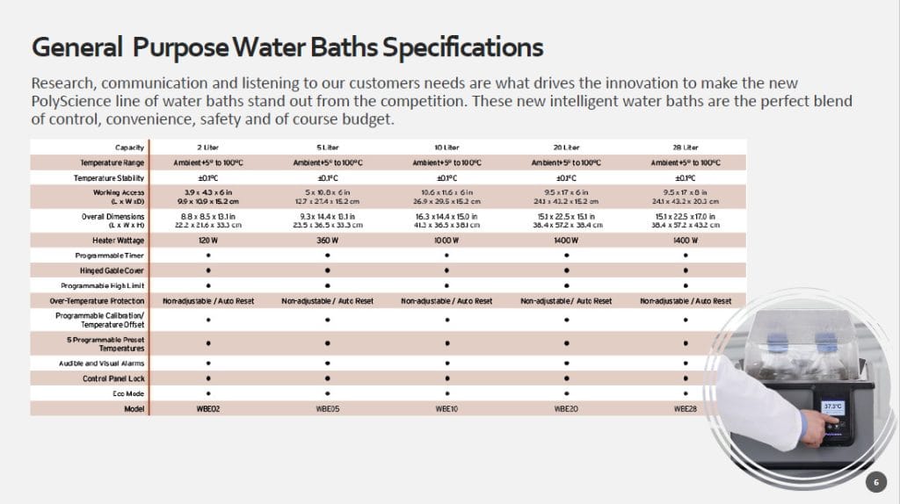Click the 10 Liter column header
The height and width of the screenshot is (504, 900).
point(446,147)
